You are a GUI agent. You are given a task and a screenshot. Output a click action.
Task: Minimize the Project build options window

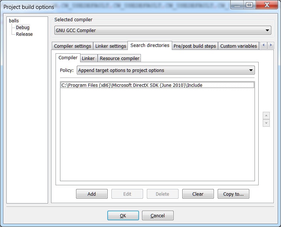237,5
